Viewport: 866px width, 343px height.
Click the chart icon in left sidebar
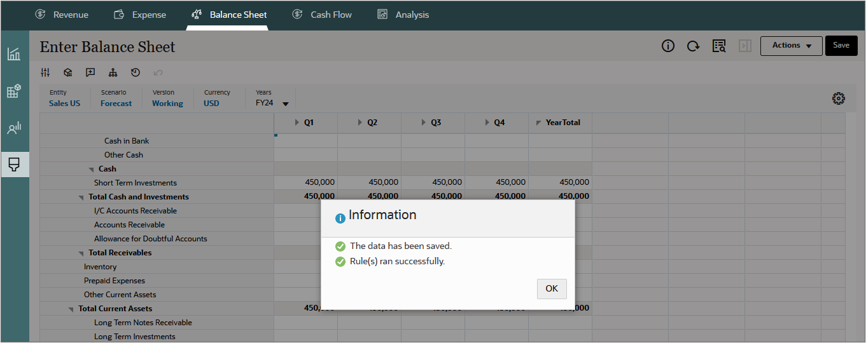[14, 54]
